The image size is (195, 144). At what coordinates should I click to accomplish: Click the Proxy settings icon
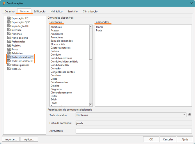pyautogui.click(x=9, y=49)
